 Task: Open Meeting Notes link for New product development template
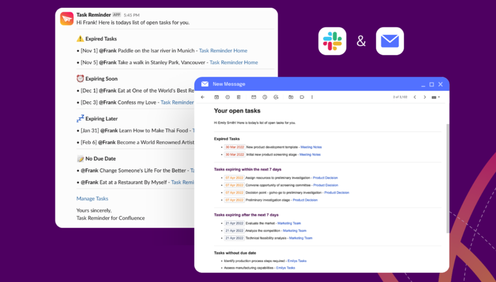311,147
